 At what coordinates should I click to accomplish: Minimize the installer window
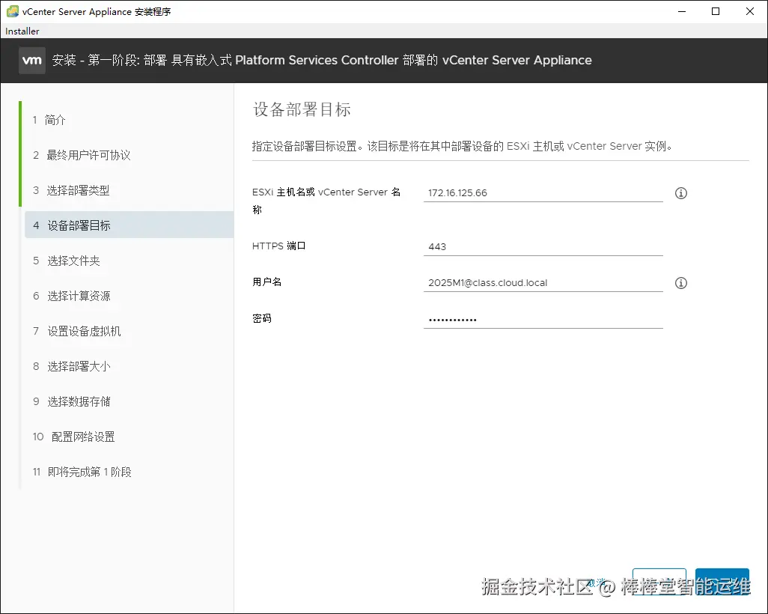click(x=682, y=11)
